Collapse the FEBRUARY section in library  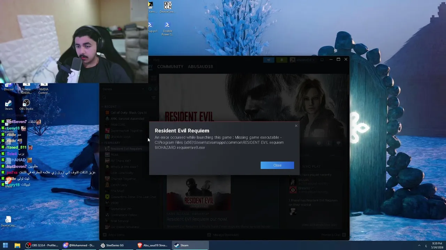[111, 143]
